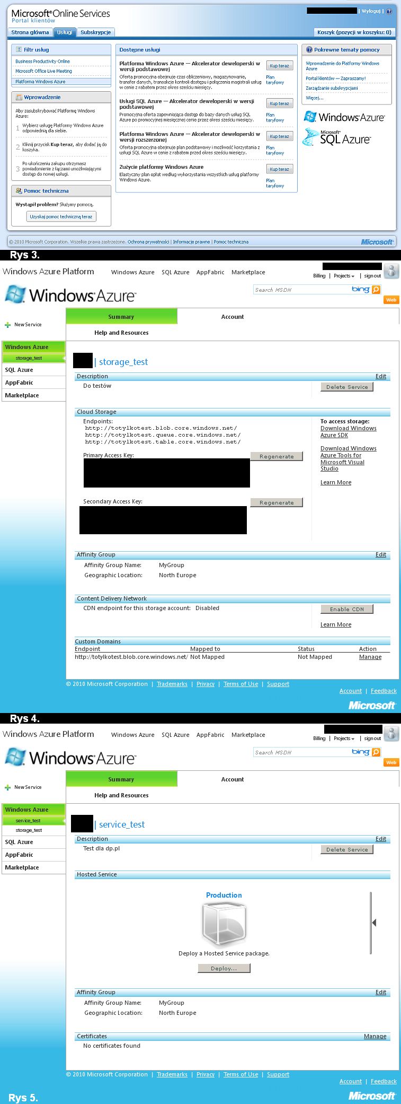Click the Bing search icon on the storage_test page
The width and height of the screenshot is (401, 1104).
pyautogui.click(x=376, y=289)
